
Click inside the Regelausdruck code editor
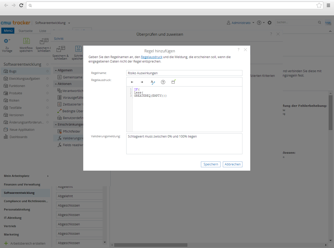(187, 109)
